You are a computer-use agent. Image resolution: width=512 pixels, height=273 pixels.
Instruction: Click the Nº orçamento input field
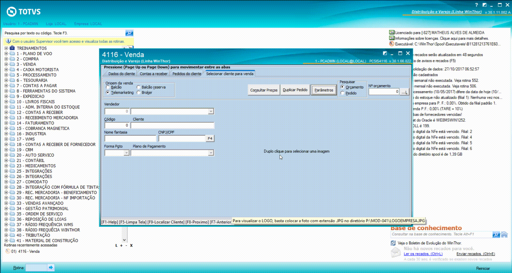click(384, 92)
